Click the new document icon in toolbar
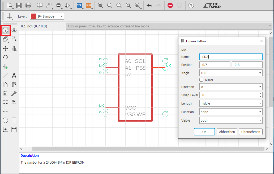Image resolution: width=274 pixels, height=174 pixels. pos(10,5)
